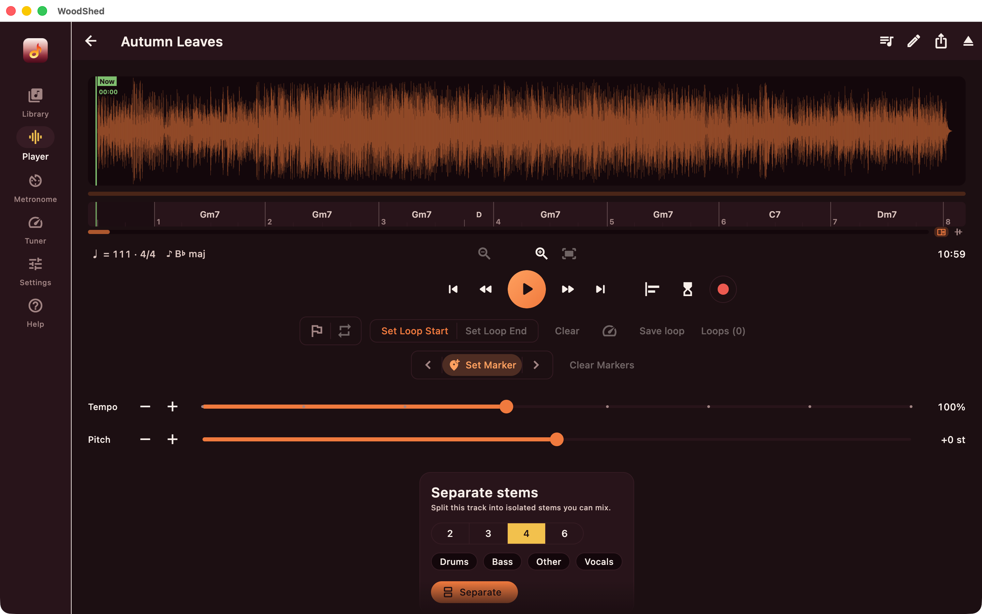Image resolution: width=982 pixels, height=614 pixels.
Task: Go to the previous marker chevron
Action: (428, 365)
